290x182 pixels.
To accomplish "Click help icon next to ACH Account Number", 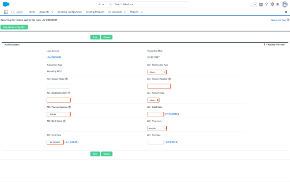I will tap(169, 79).
